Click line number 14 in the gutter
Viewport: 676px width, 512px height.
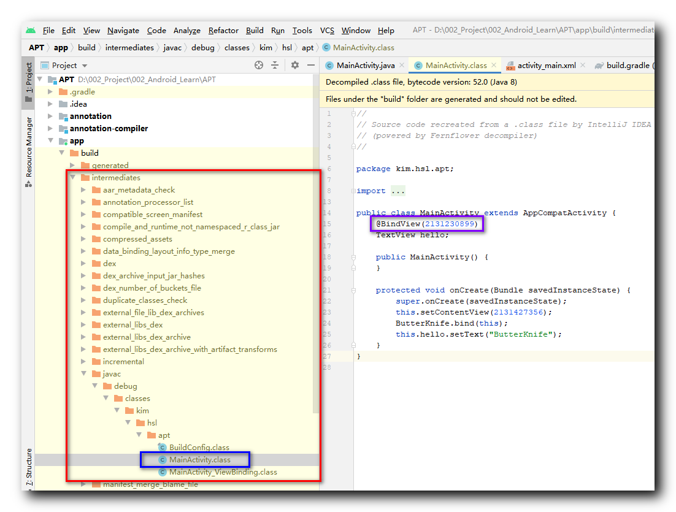click(x=327, y=213)
